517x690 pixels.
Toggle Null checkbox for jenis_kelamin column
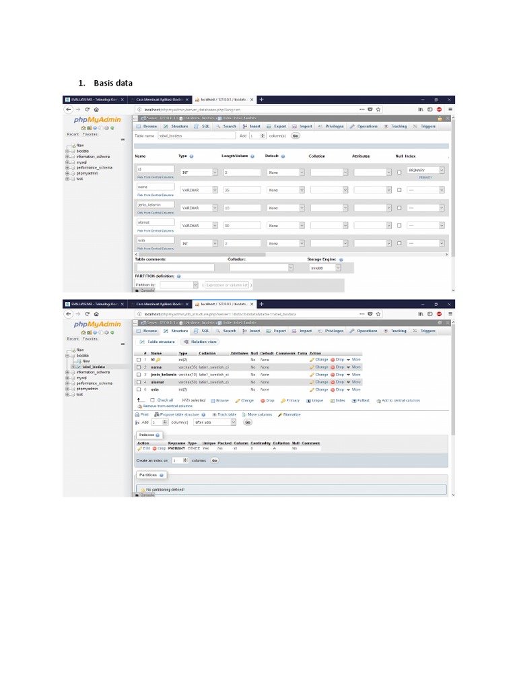click(399, 208)
